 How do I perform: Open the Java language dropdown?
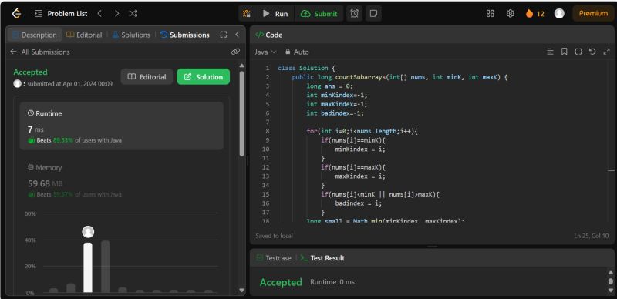click(x=265, y=52)
